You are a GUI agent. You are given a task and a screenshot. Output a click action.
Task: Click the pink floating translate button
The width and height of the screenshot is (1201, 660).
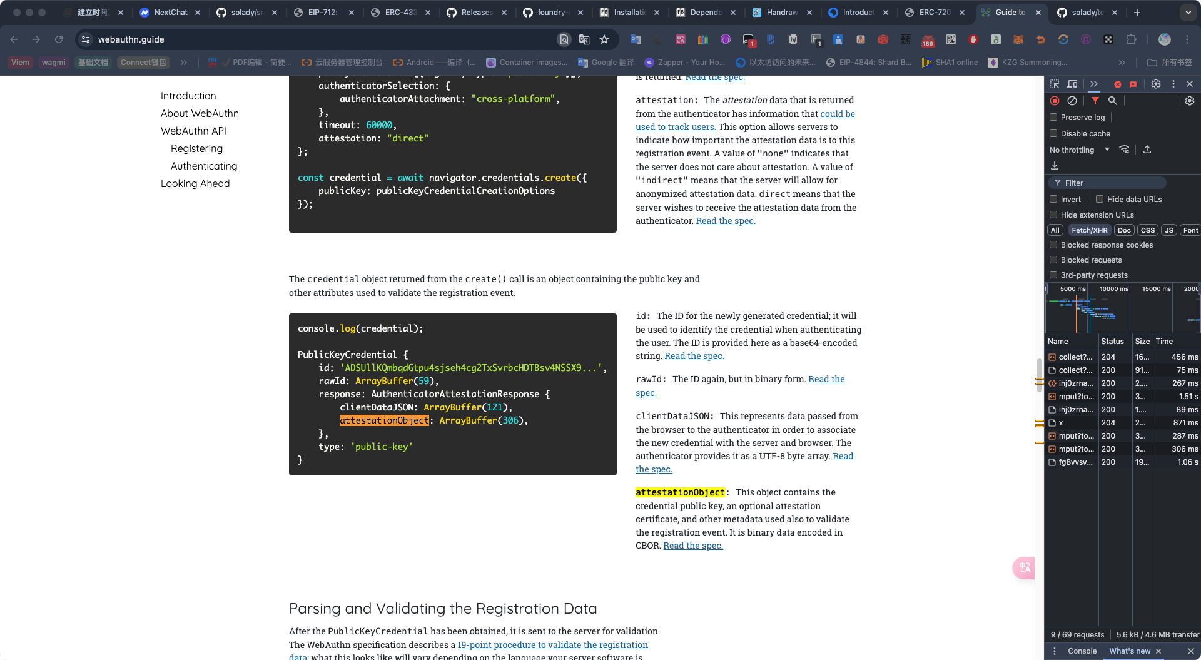coord(1024,567)
